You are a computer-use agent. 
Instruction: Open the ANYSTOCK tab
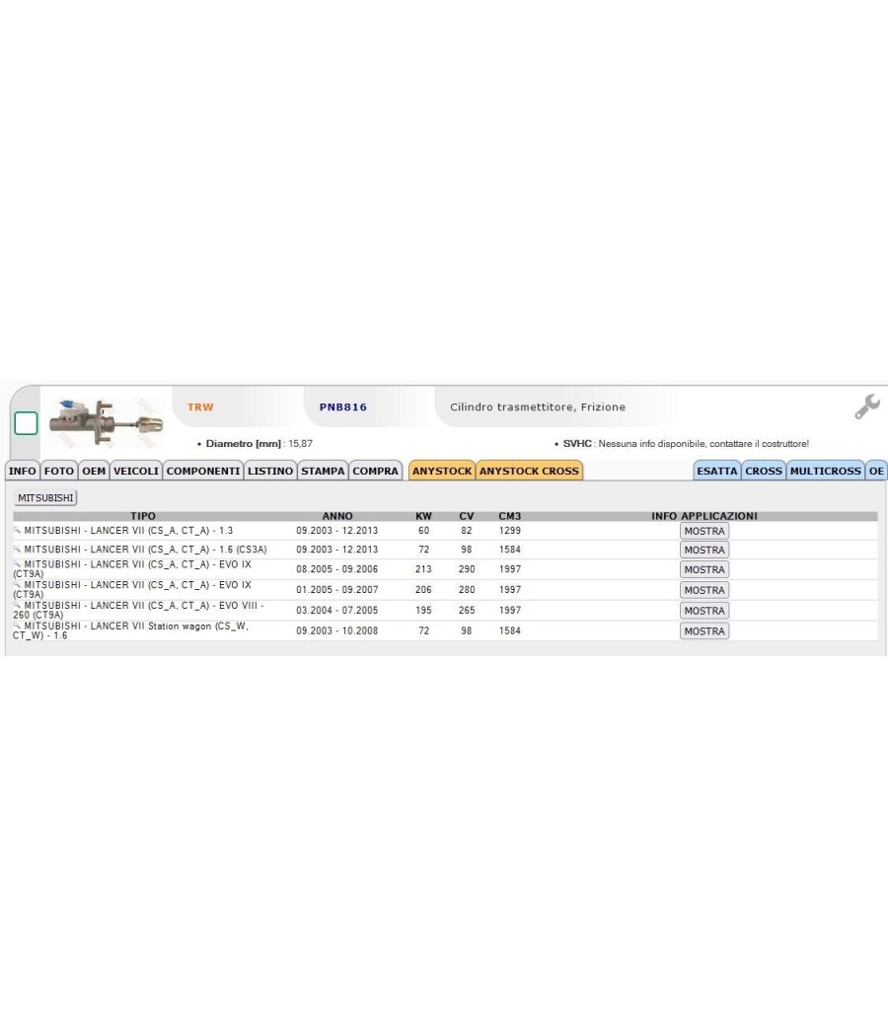[442, 471]
